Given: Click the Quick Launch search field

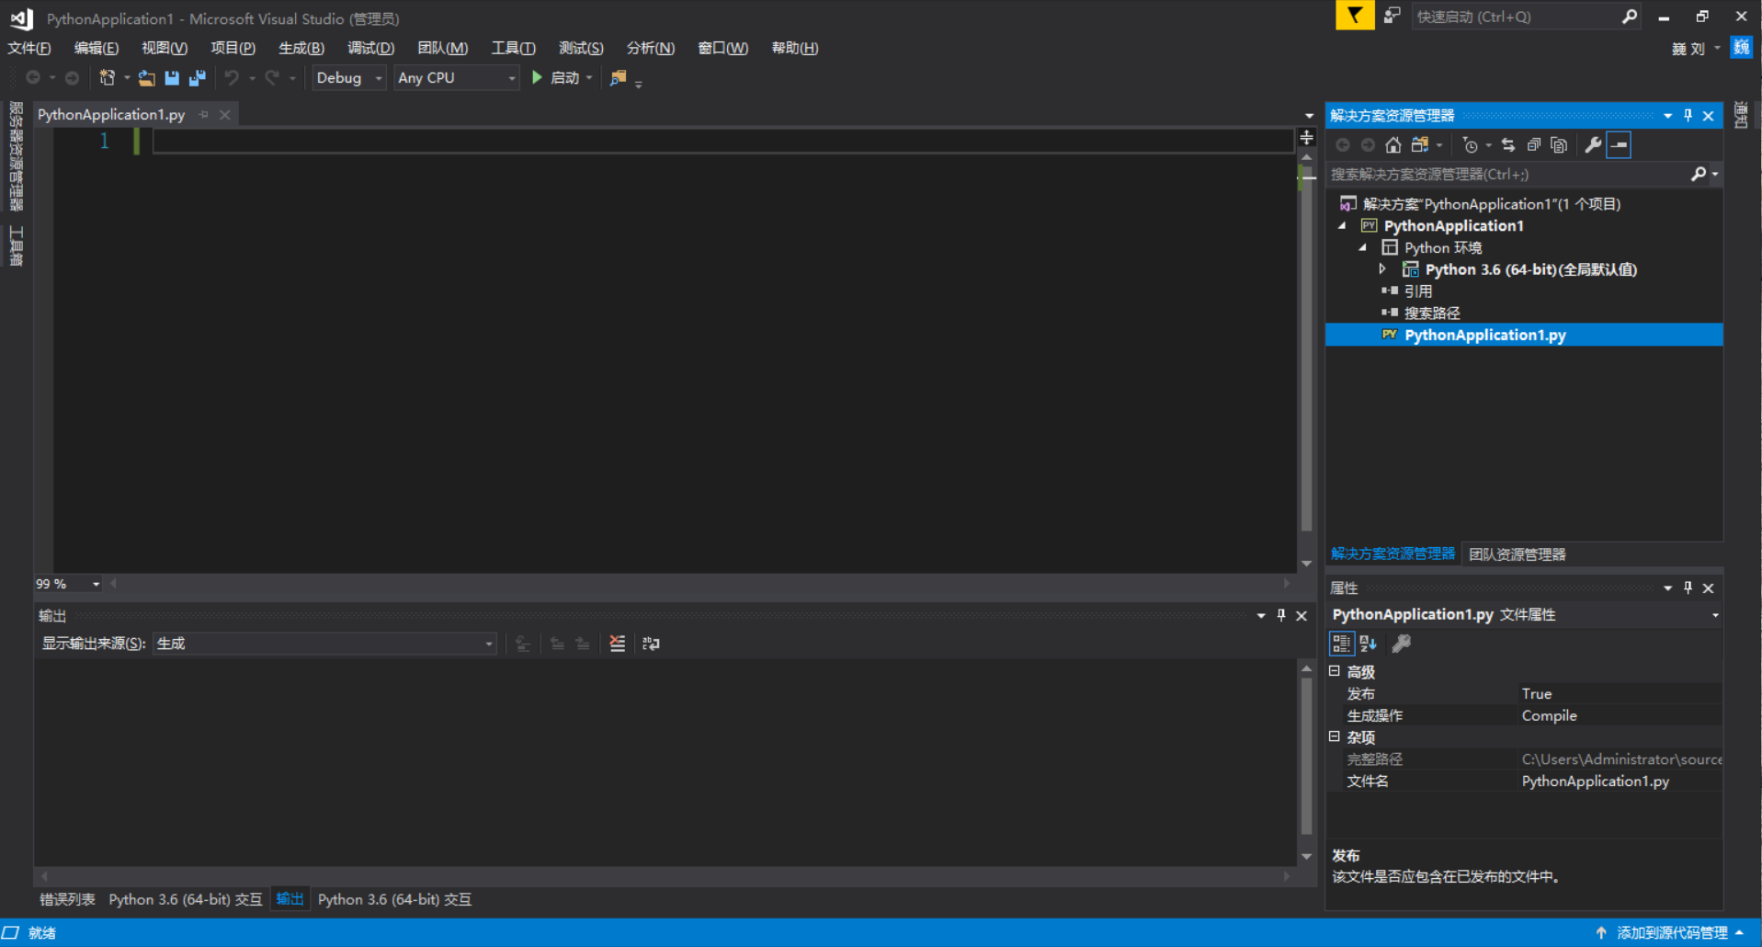Looking at the screenshot, I should [1517, 17].
